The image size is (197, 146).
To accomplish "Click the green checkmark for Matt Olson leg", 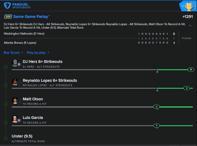I will [x=6, y=104].
